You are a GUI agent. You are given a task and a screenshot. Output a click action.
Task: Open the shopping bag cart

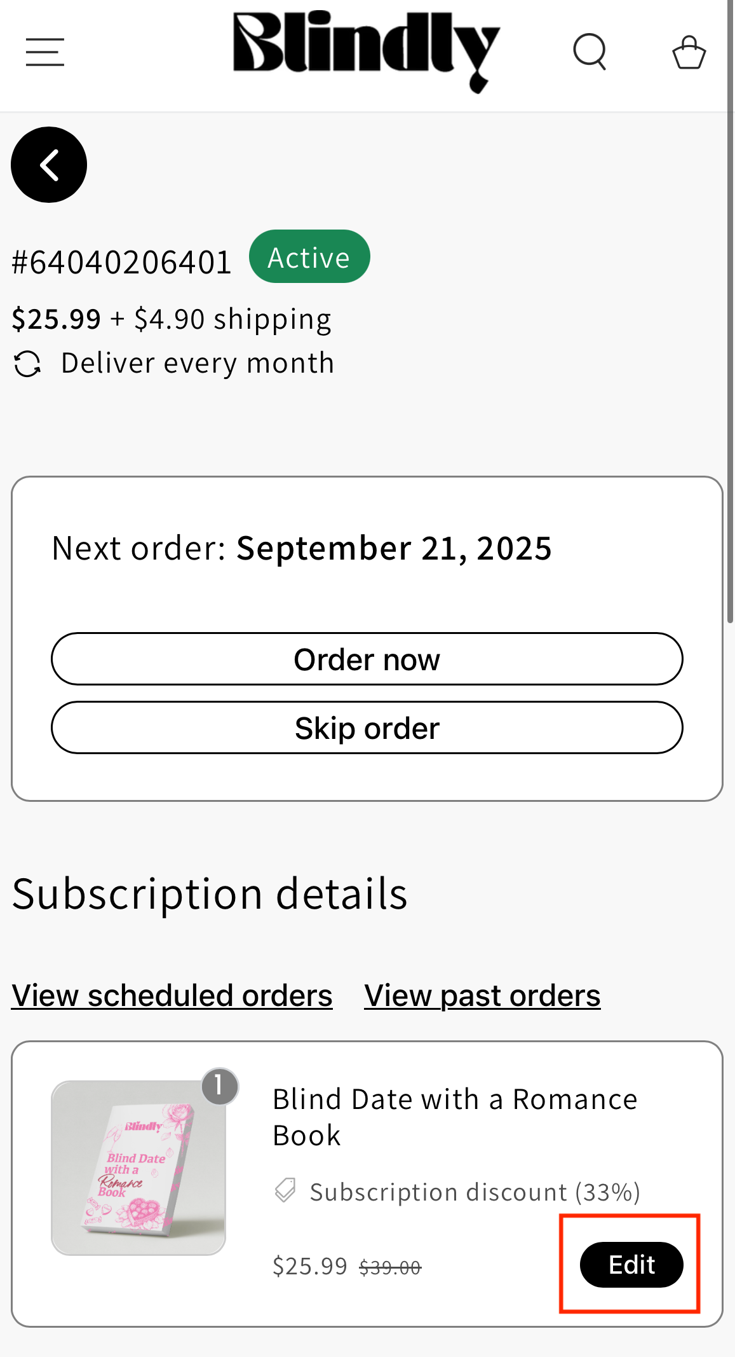pyautogui.click(x=689, y=52)
